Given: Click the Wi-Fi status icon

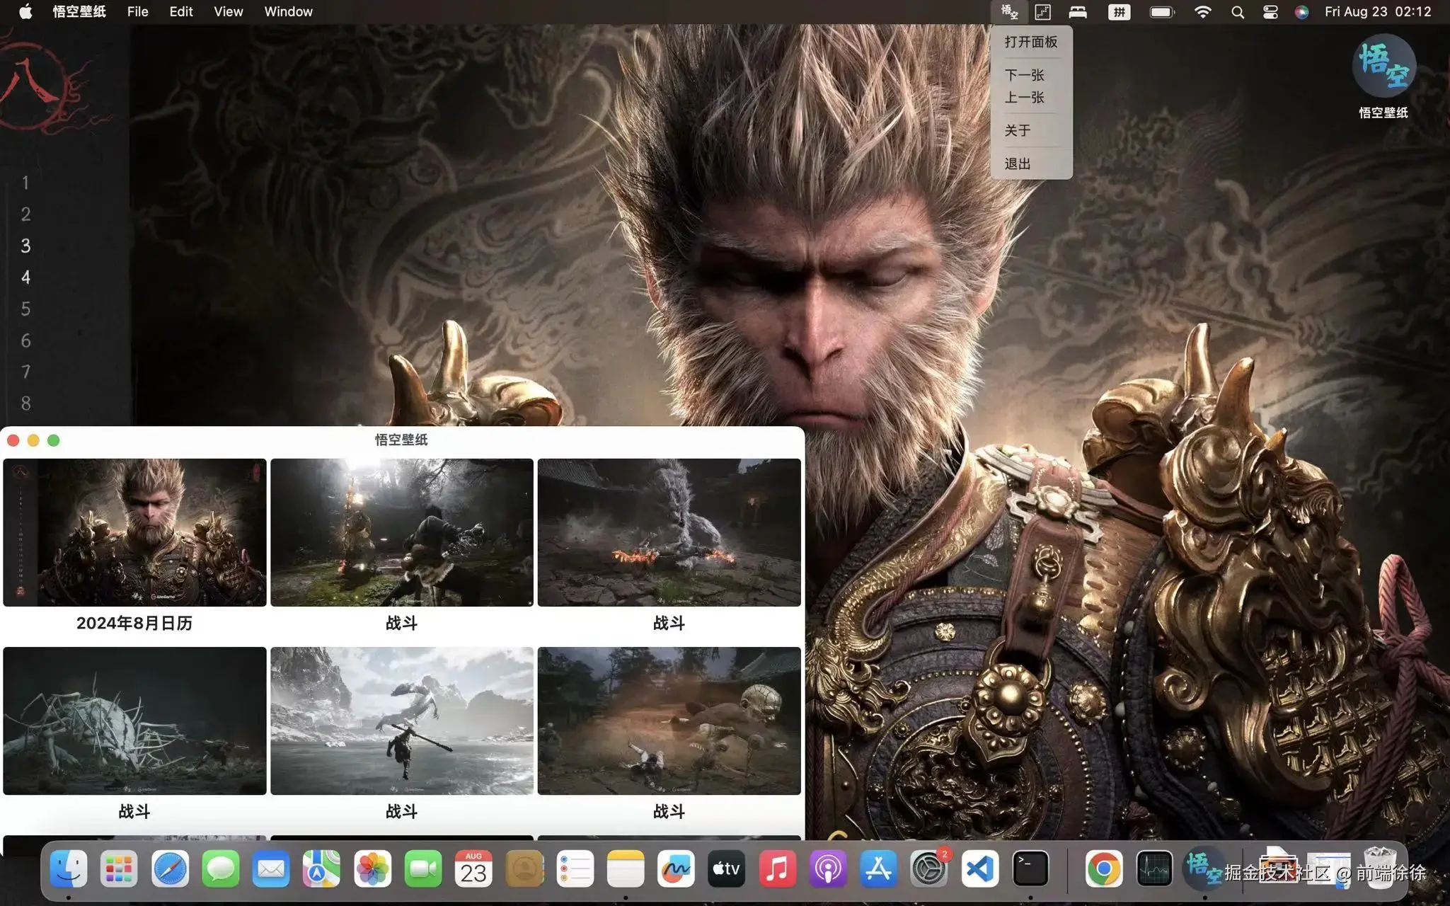Looking at the screenshot, I should point(1202,12).
